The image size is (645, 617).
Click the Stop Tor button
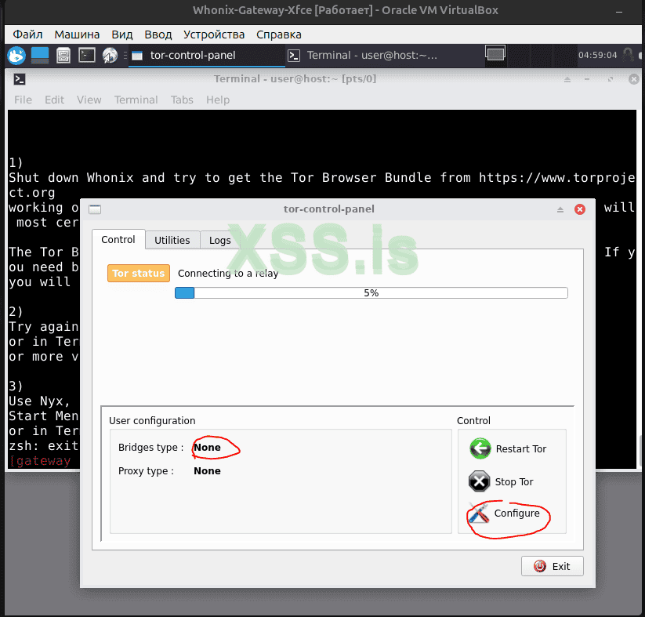pyautogui.click(x=502, y=481)
